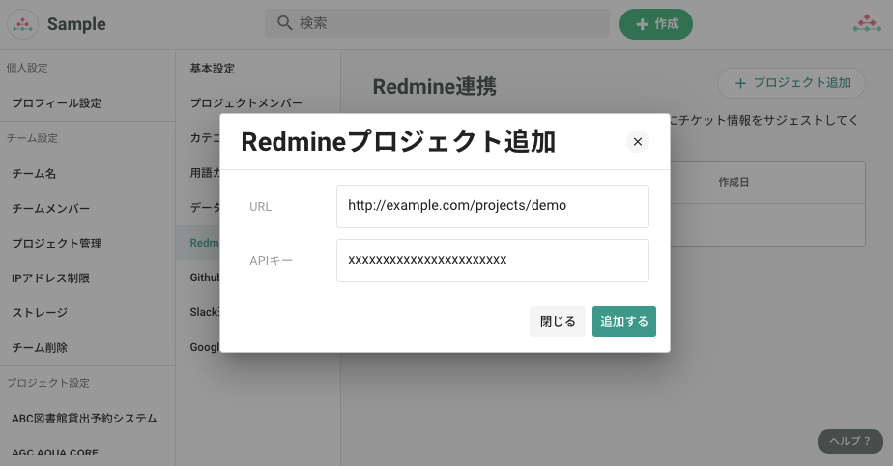Click the Redmine連携 page heading
The image size is (893, 466).
[435, 87]
